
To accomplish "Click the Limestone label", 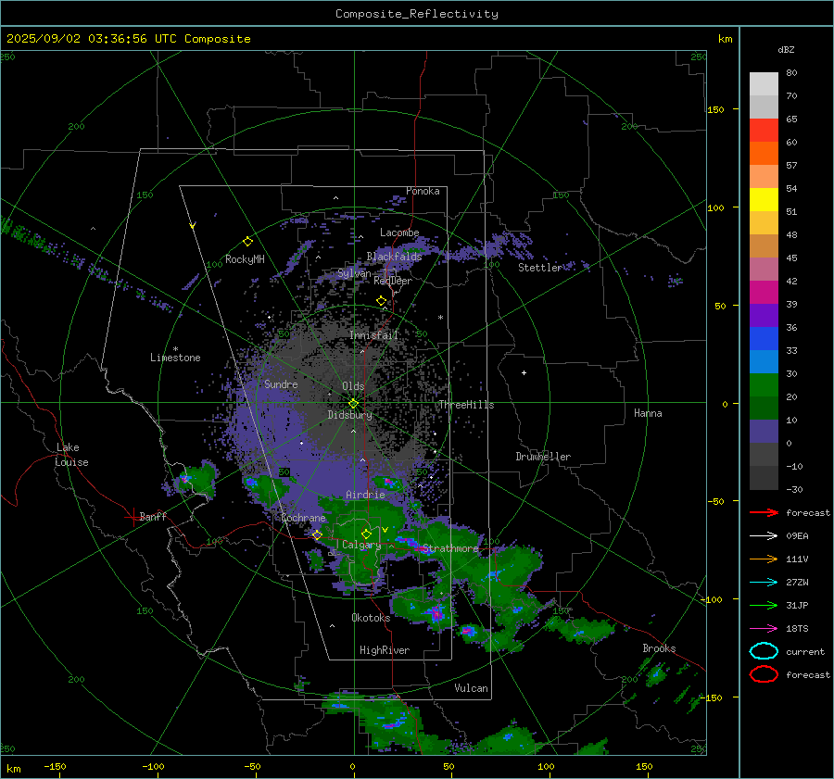I will pos(175,358).
